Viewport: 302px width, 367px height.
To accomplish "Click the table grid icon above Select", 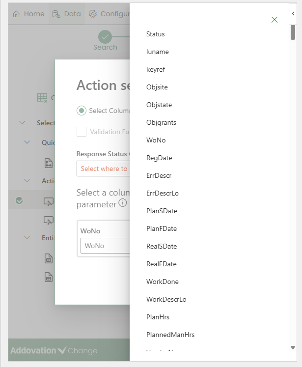I will coord(42,98).
